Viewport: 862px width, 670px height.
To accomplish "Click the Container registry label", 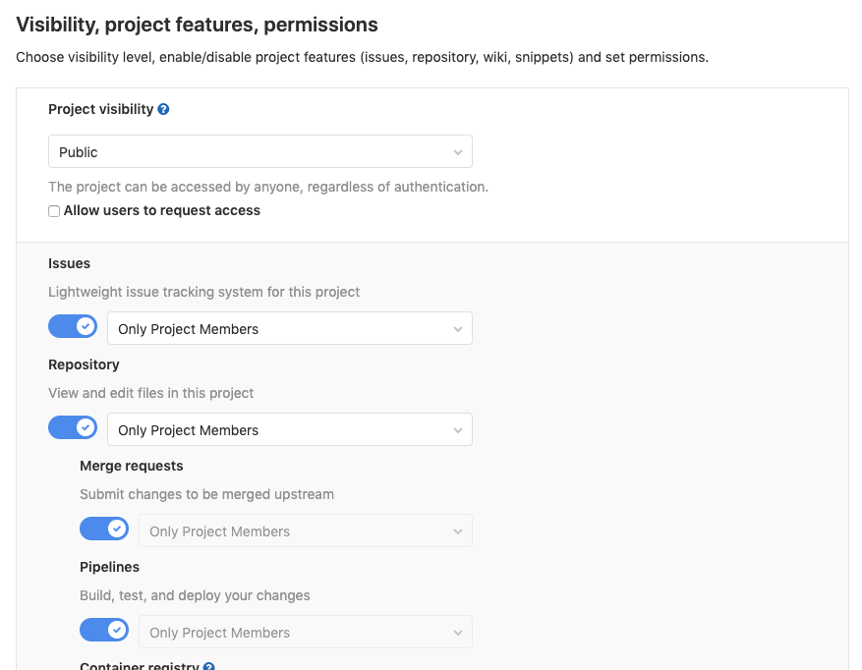I will (139, 666).
